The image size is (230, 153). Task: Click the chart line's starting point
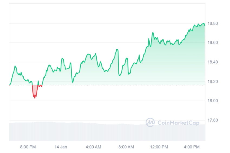coord(9,85)
